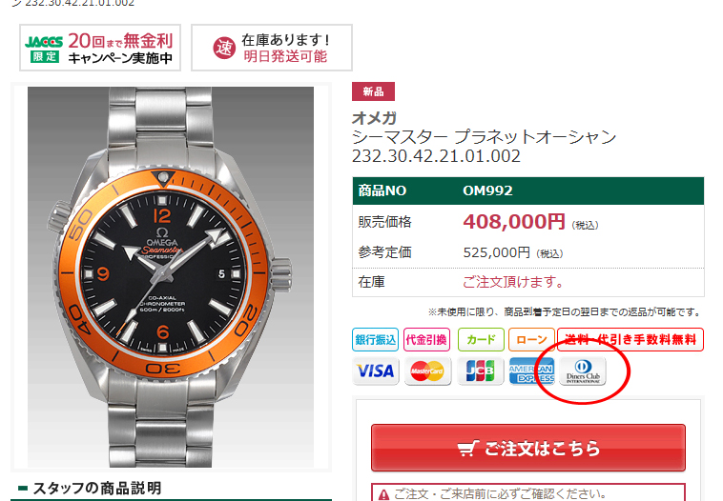Click the 408,000円 sale price

514,222
